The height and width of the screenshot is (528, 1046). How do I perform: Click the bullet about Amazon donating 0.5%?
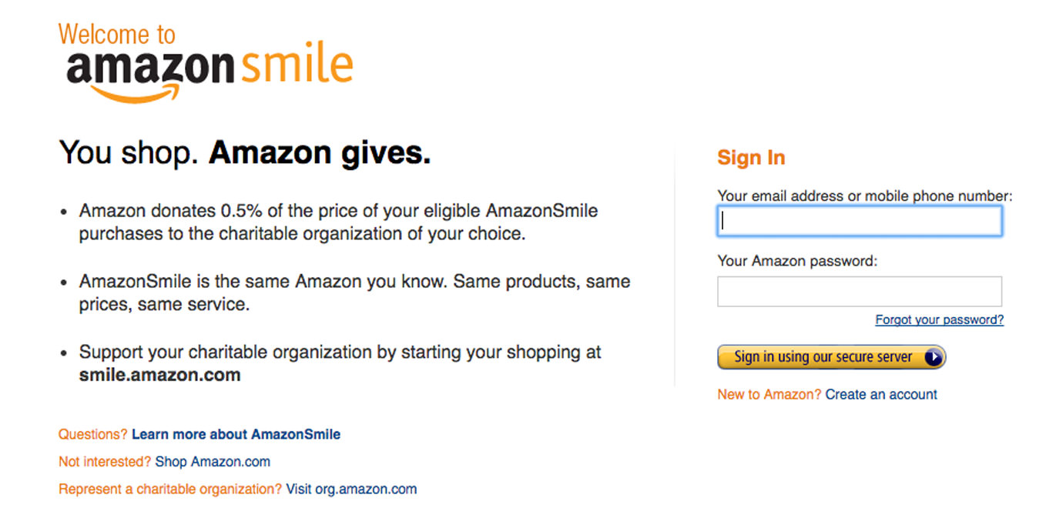(x=339, y=222)
